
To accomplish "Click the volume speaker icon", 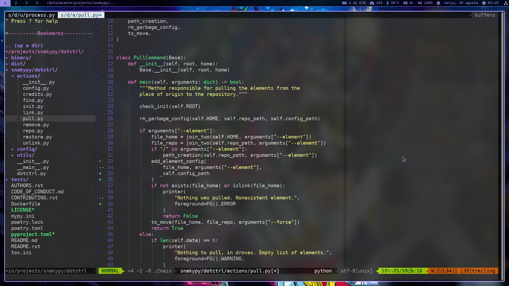I will (x=420, y=3).
